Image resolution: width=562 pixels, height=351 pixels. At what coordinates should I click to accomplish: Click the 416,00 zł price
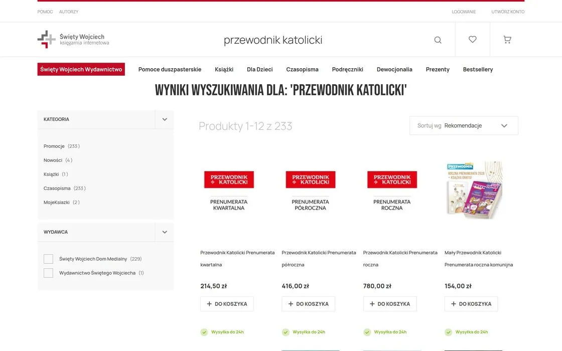(296, 286)
